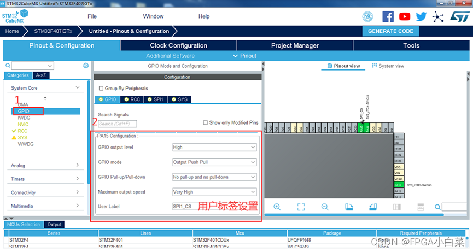473x252 pixels.
Task: Select DMA in System Core tree
Action: point(23,104)
